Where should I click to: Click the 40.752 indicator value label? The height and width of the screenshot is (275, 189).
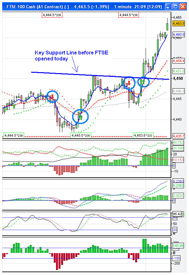pos(178,142)
